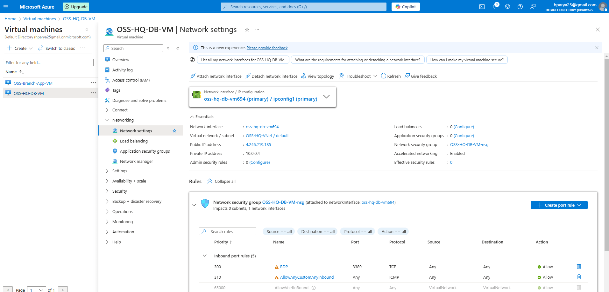
Task: Toggle Switch to classic view
Action: (x=57, y=48)
